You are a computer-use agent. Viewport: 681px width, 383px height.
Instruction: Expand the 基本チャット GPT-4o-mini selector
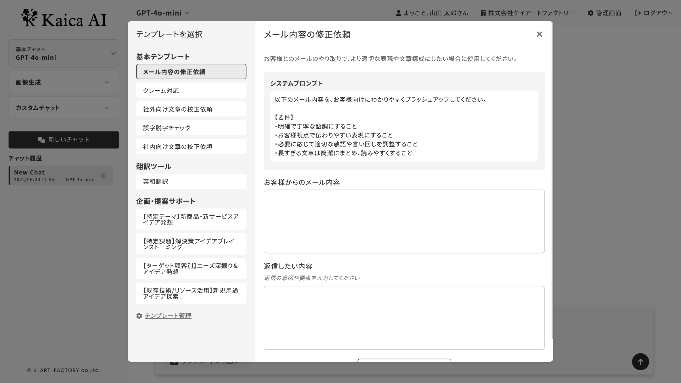pos(64,53)
